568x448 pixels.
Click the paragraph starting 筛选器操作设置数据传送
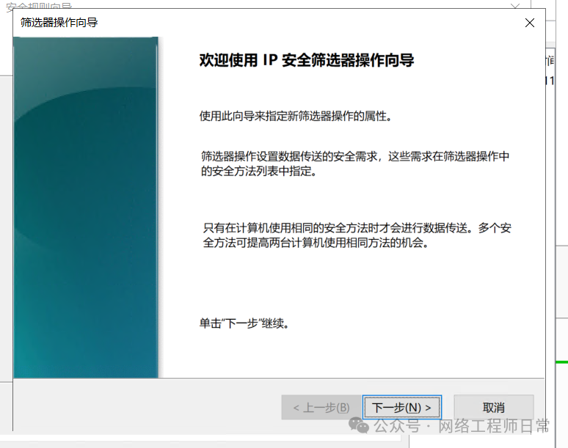[355, 164]
